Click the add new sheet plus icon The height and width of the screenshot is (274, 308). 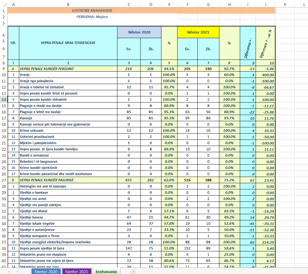tap(133, 272)
